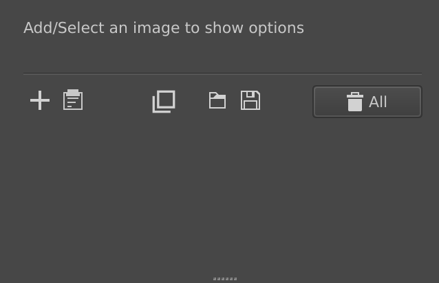Viewport: 439px width, 283px height.
Task: Remove all images with the All button
Action: [x=367, y=102]
